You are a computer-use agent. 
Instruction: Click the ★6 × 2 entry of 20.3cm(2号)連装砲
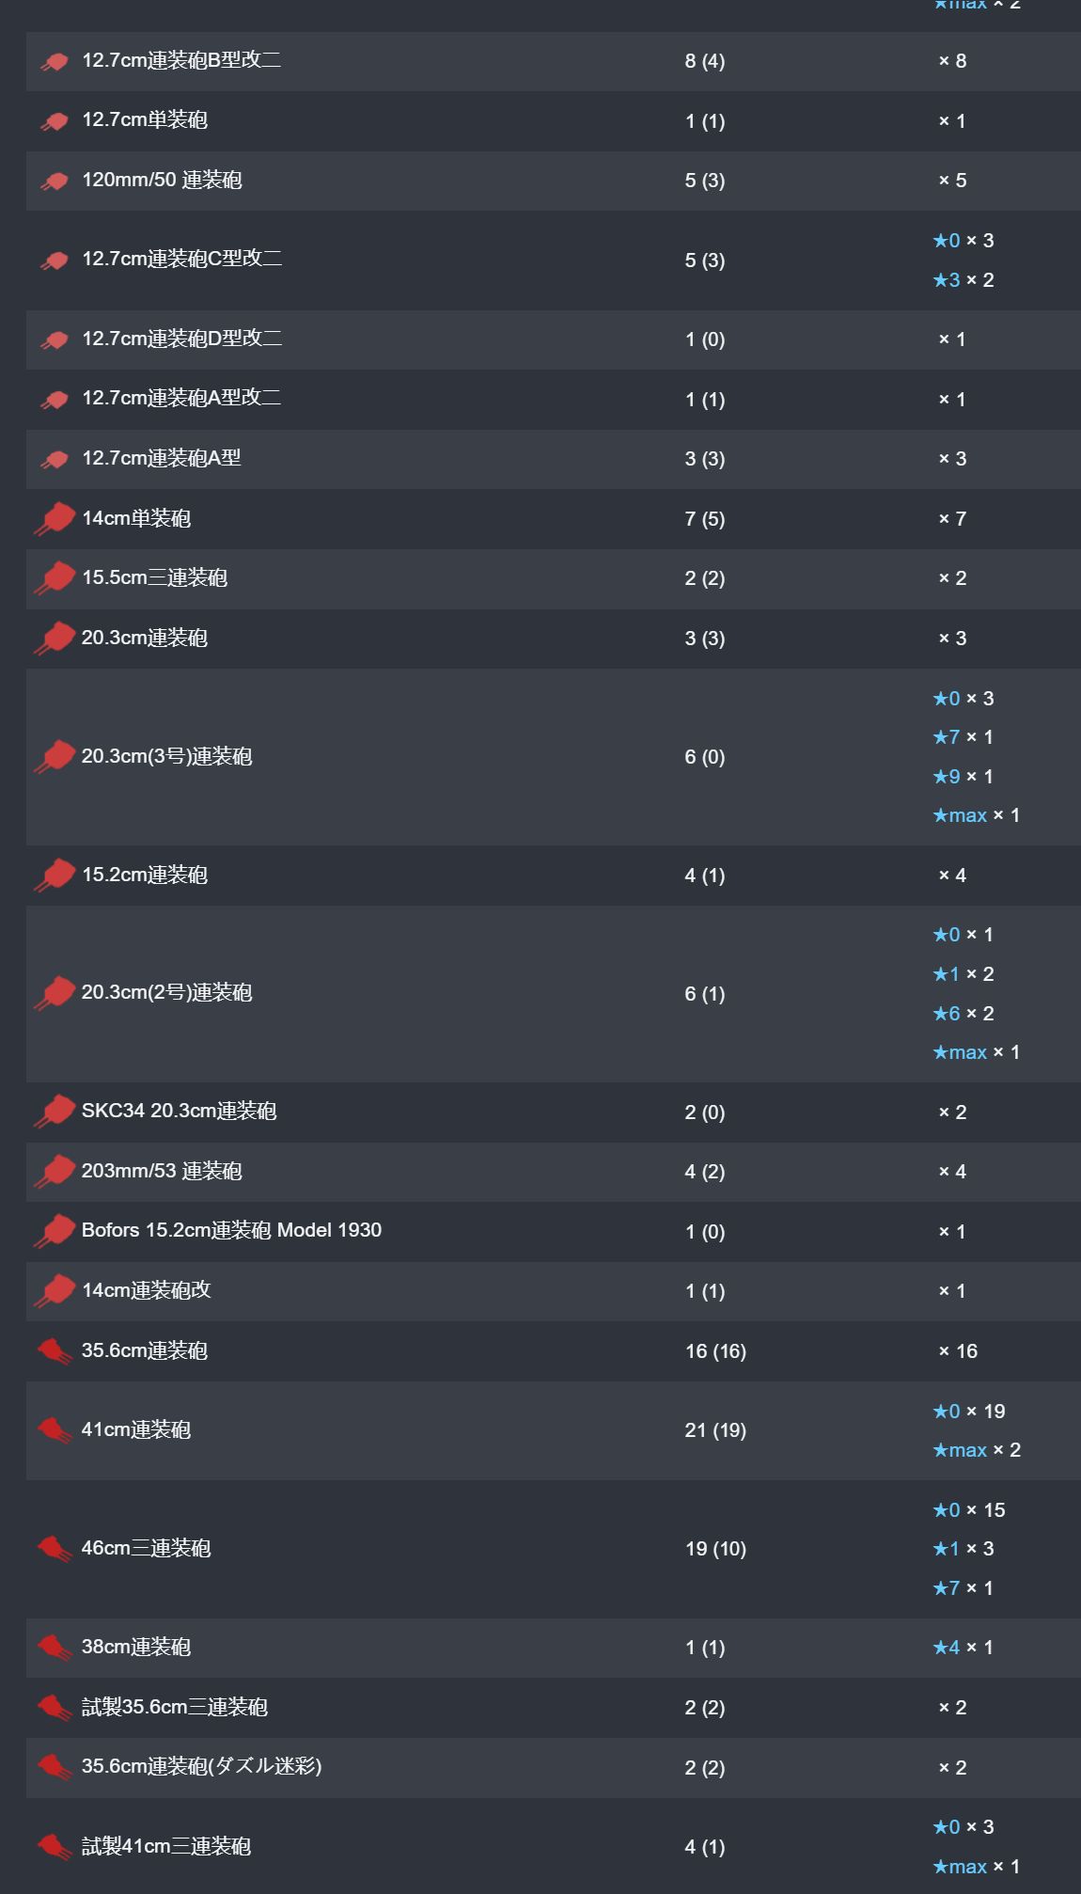click(x=963, y=1014)
